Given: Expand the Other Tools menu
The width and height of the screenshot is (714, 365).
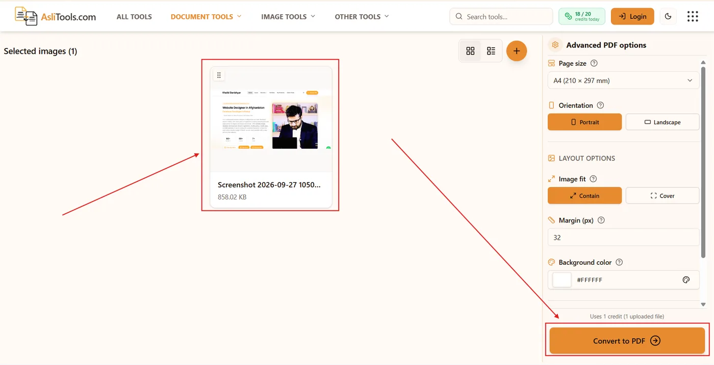Looking at the screenshot, I should coord(362,16).
